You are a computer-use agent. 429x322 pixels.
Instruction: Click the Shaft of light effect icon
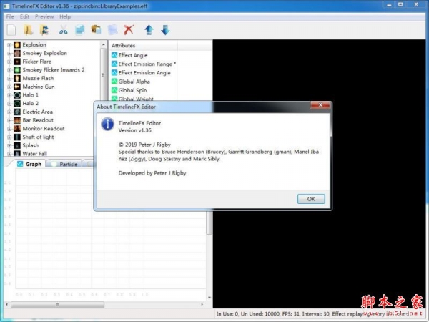coord(17,137)
